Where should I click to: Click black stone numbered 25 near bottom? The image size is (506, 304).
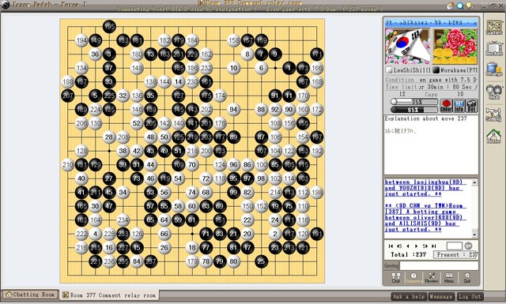(261, 261)
